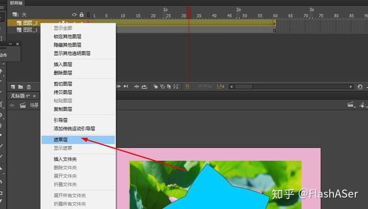Toggle the eye show/hide all layers icon
The width and height of the screenshot is (368, 209).
click(x=74, y=14)
